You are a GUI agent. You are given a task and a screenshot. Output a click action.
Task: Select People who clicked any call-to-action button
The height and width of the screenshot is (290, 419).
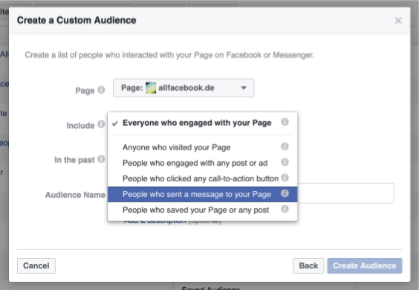(x=202, y=178)
